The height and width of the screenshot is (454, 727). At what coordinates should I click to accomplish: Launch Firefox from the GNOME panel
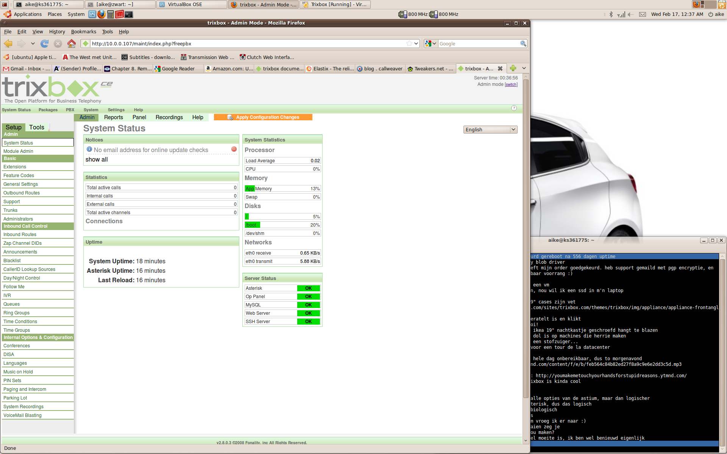click(x=101, y=14)
